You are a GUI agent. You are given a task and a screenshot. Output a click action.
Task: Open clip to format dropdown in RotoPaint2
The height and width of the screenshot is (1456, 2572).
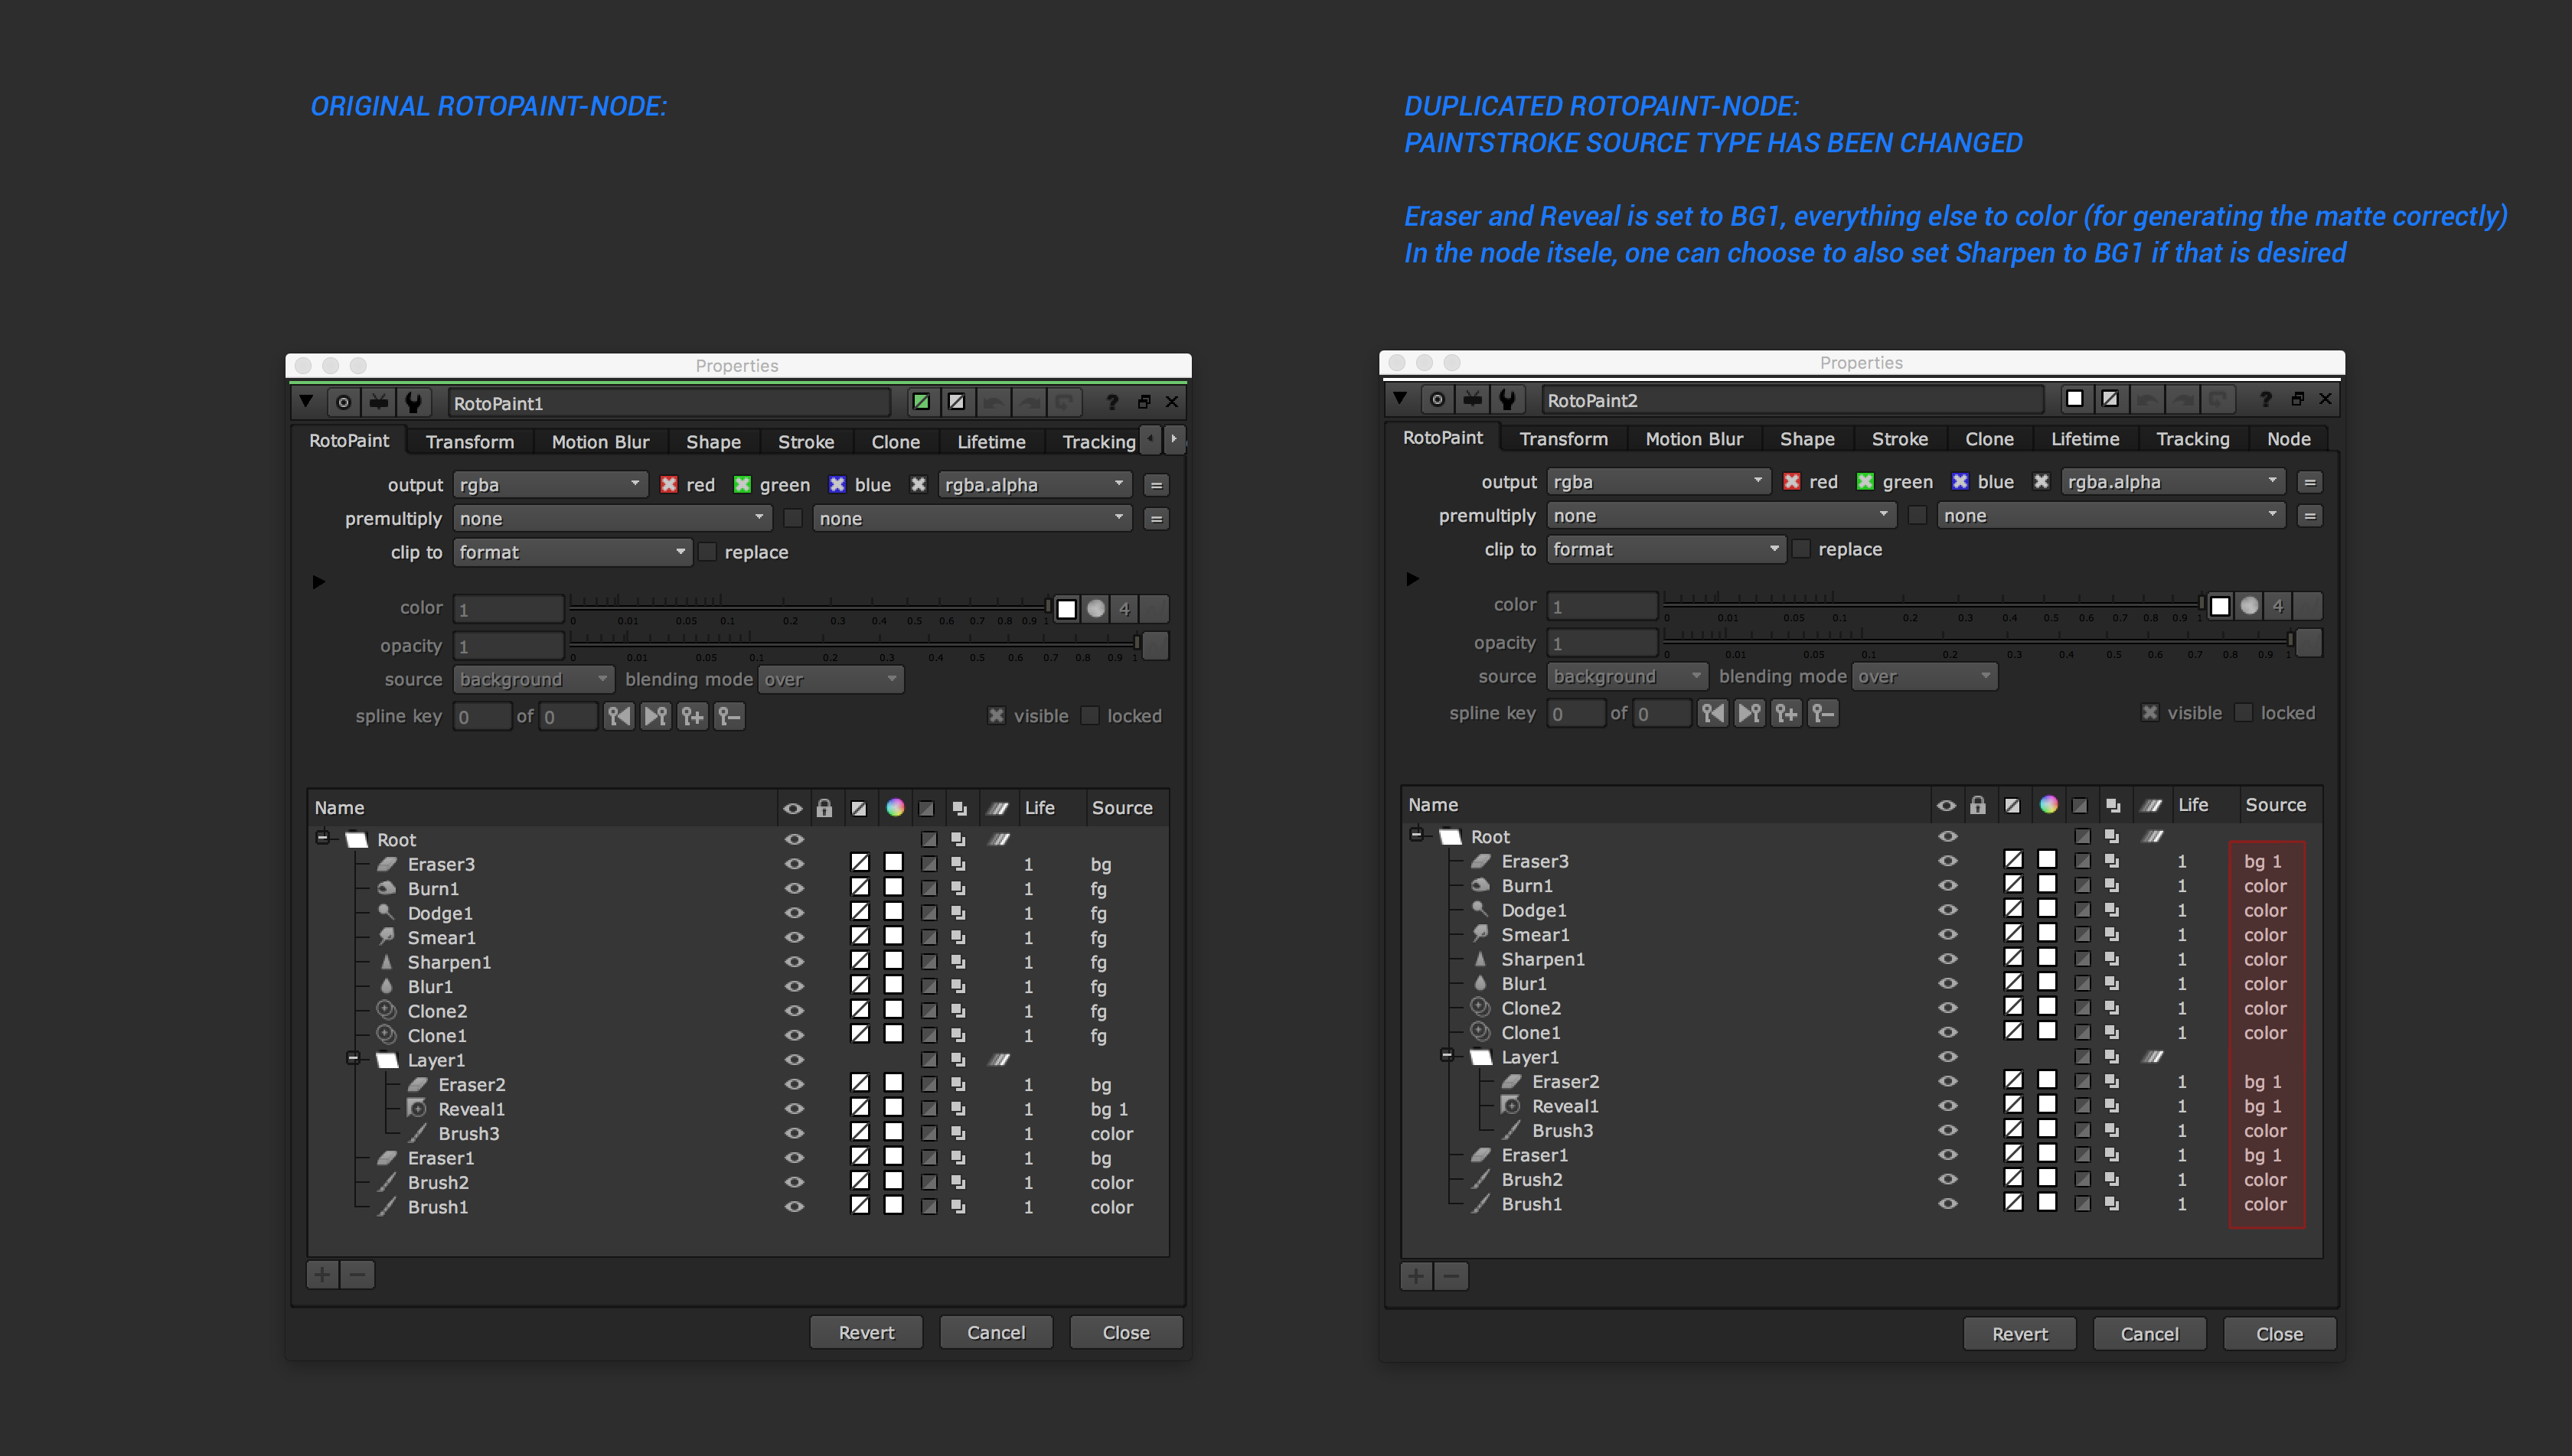coord(1665,549)
